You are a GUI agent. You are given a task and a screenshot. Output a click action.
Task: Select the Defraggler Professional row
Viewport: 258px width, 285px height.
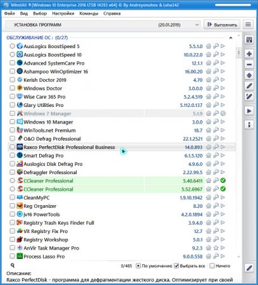point(121,172)
